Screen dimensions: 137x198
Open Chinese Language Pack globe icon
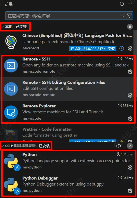click(11, 42)
